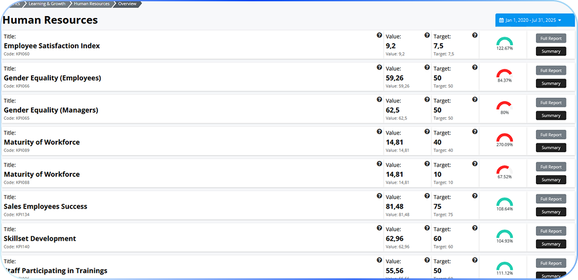Image resolution: width=578 pixels, height=280 pixels.
Task: Open the date range dropdown
Action: point(534,21)
